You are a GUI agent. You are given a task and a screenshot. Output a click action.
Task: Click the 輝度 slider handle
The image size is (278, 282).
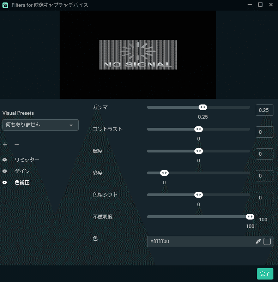tap(199, 151)
